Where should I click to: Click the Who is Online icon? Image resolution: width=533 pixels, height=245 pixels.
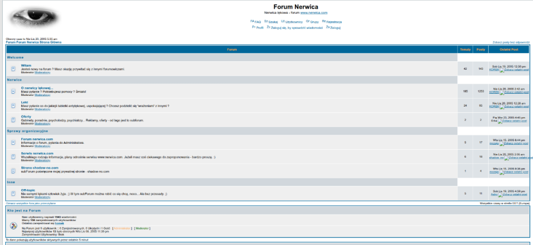(13, 225)
